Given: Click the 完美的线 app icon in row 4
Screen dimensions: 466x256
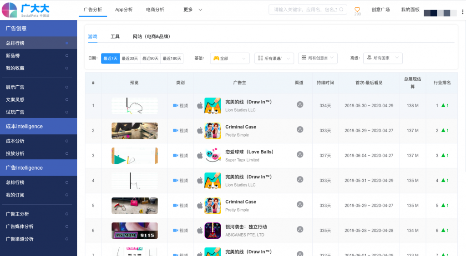Looking at the screenshot, I should coord(213,181).
